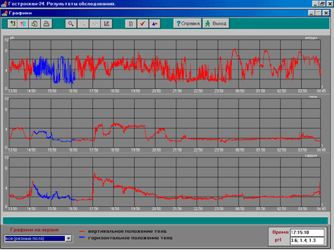The image size is (334, 250).
Task: Click the 'вертикальное положение тела' legend text
Action: [x=127, y=231]
